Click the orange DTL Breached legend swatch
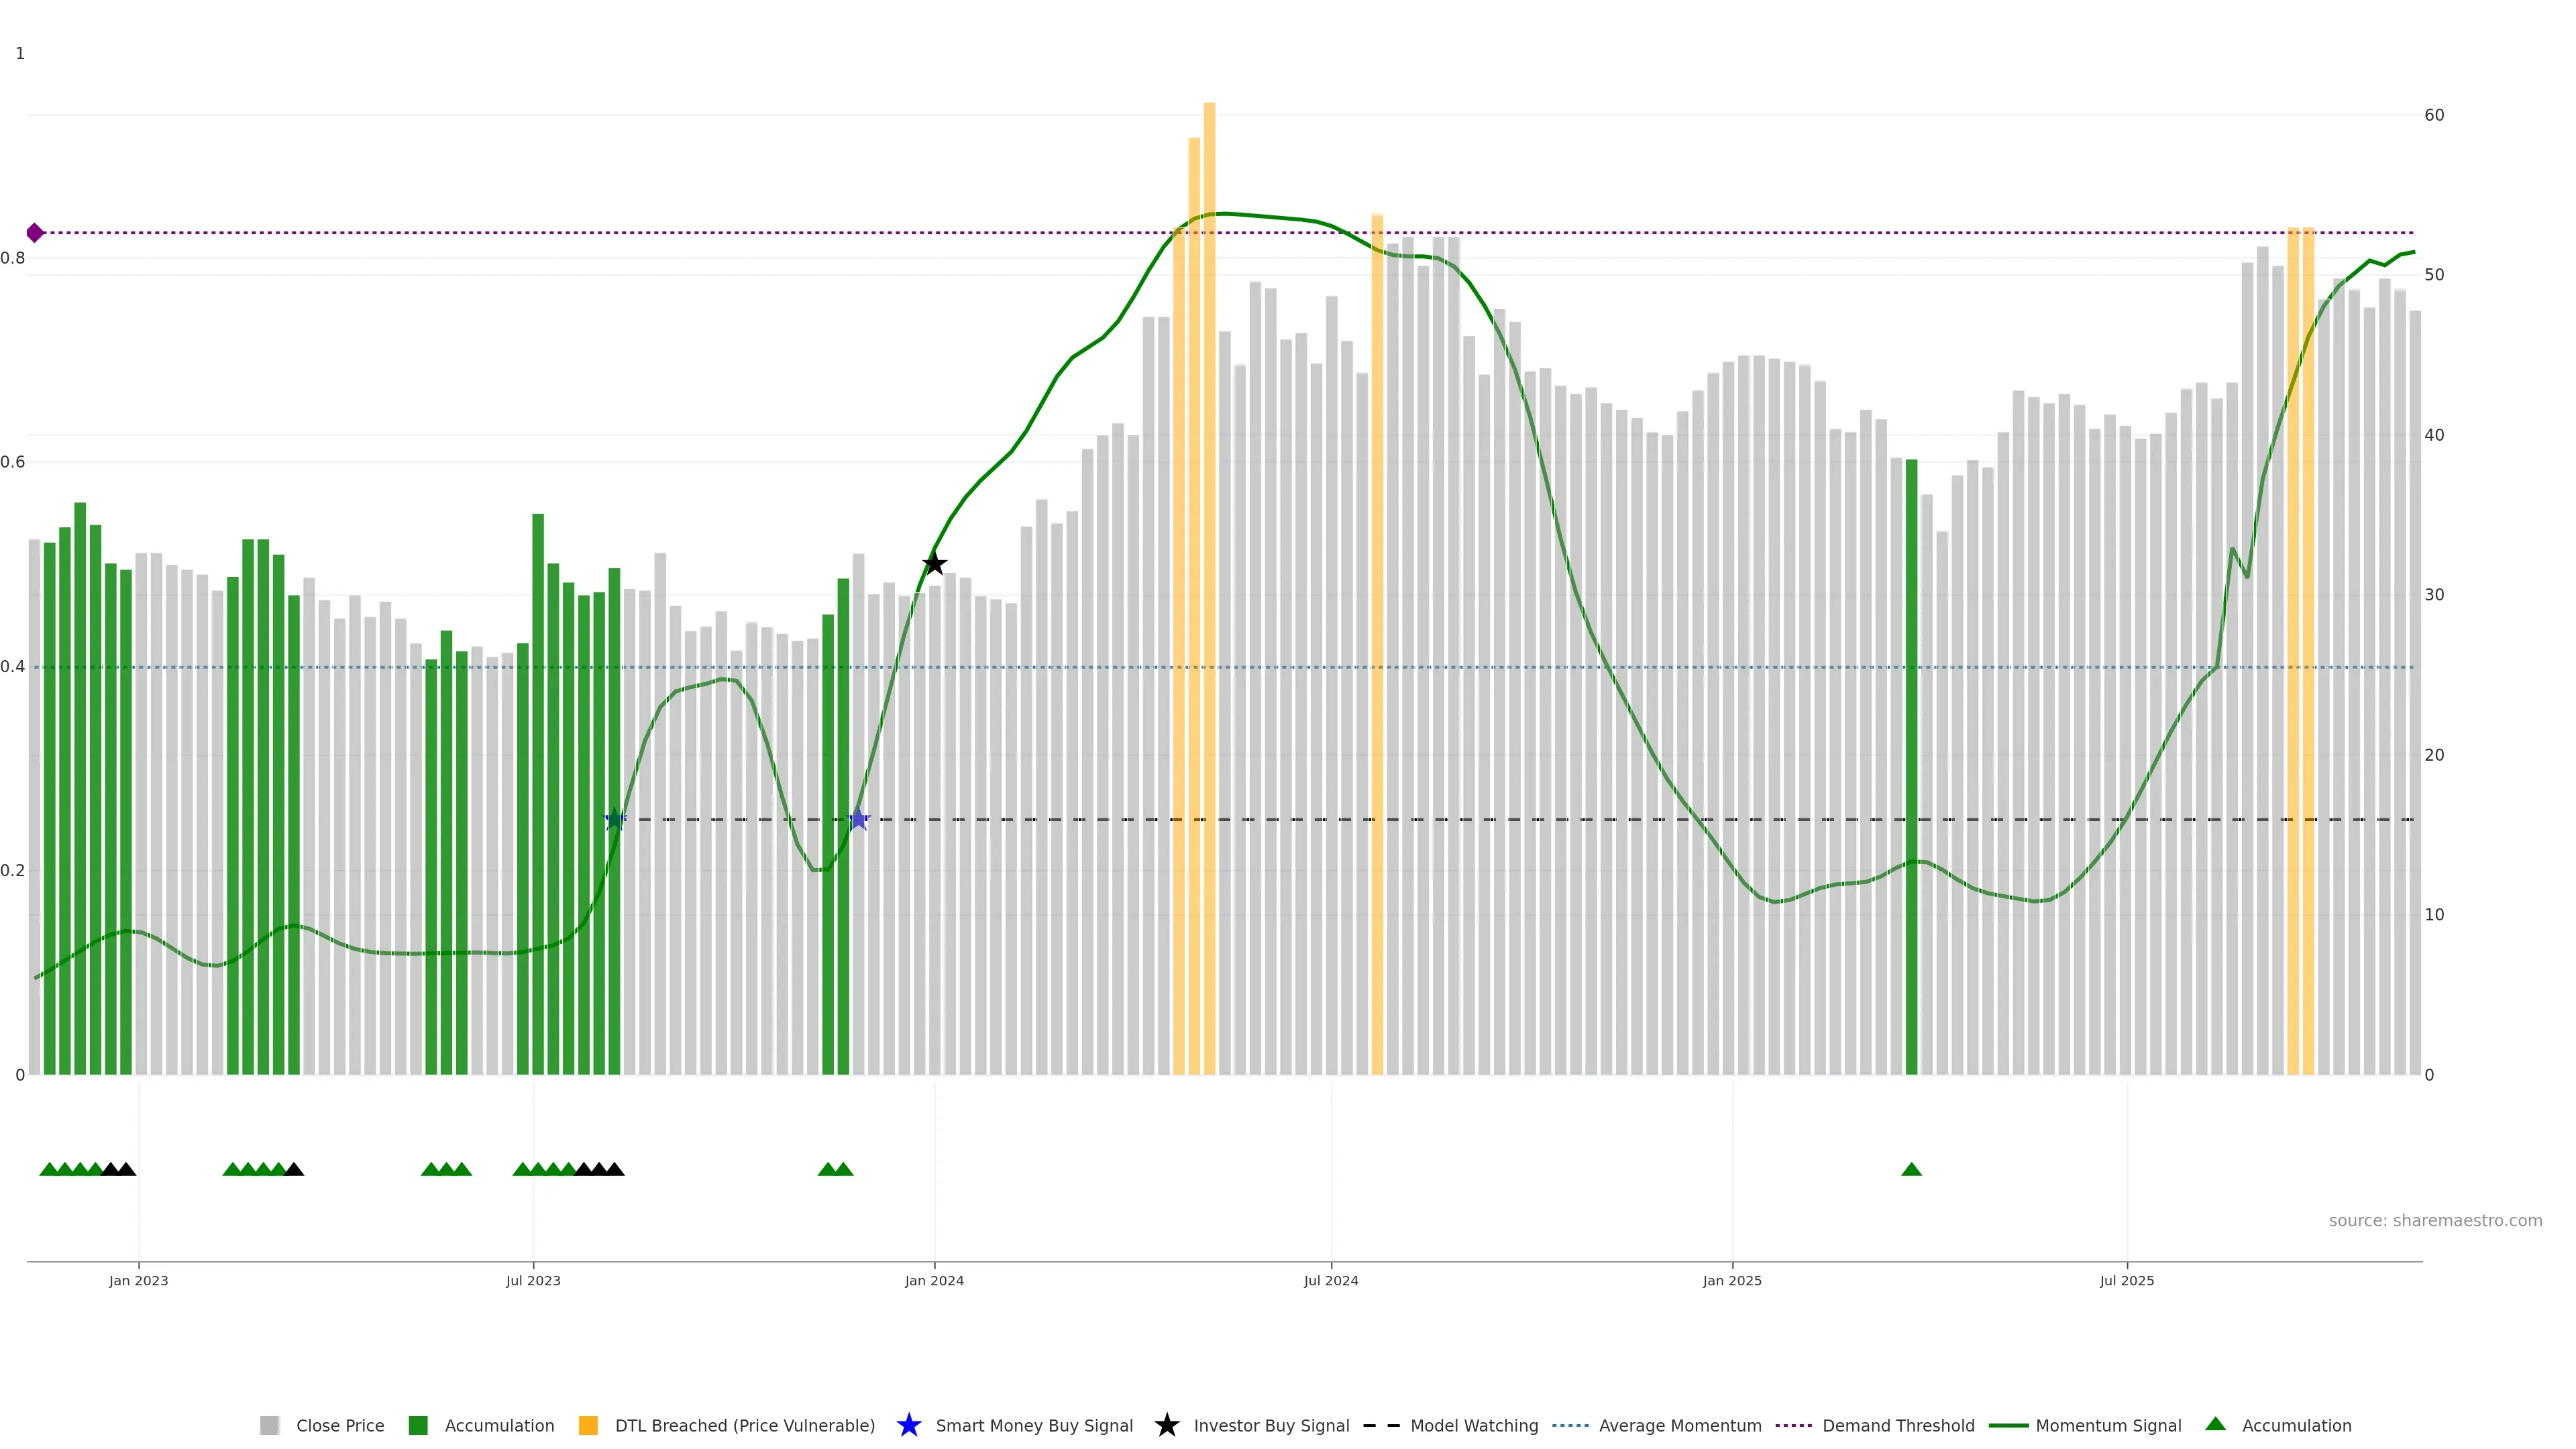 [x=588, y=1425]
